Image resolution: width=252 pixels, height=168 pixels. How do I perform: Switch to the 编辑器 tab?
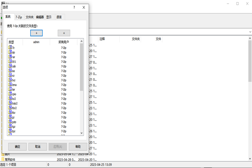click(x=40, y=17)
